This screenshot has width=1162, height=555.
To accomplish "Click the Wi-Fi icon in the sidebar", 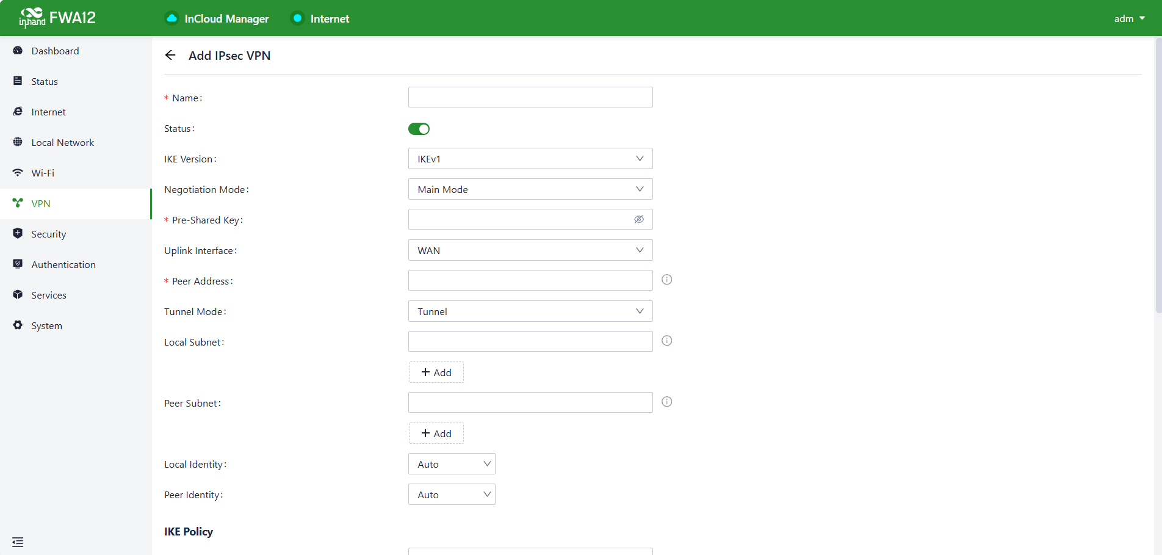I will [x=18, y=173].
